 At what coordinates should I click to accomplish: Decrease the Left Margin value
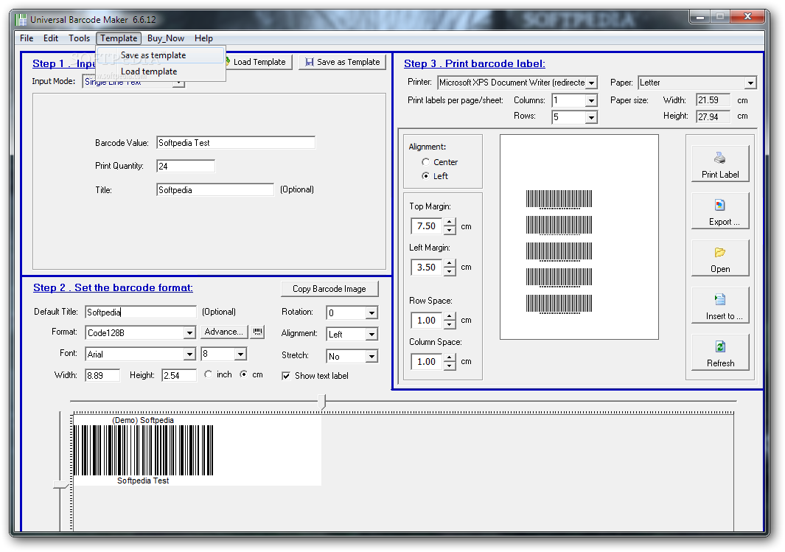point(450,272)
